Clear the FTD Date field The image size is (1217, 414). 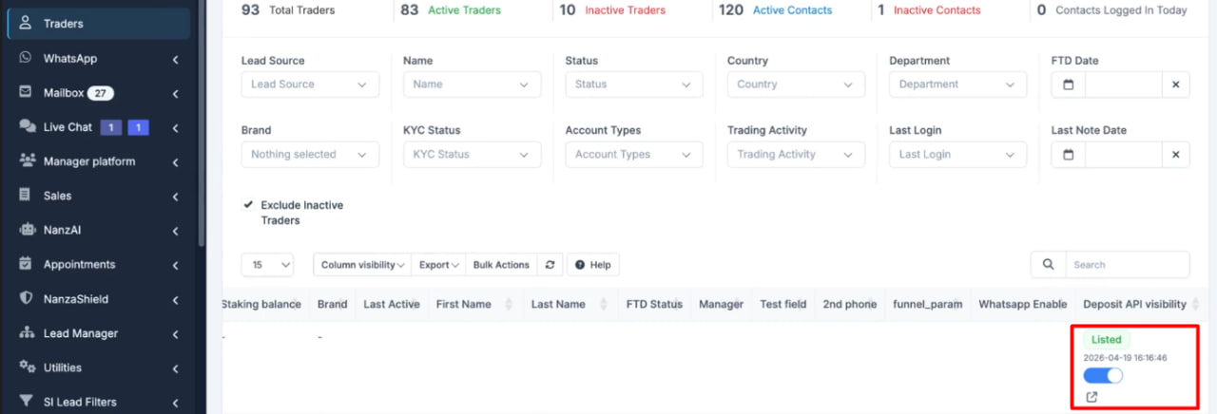pyautogui.click(x=1175, y=85)
